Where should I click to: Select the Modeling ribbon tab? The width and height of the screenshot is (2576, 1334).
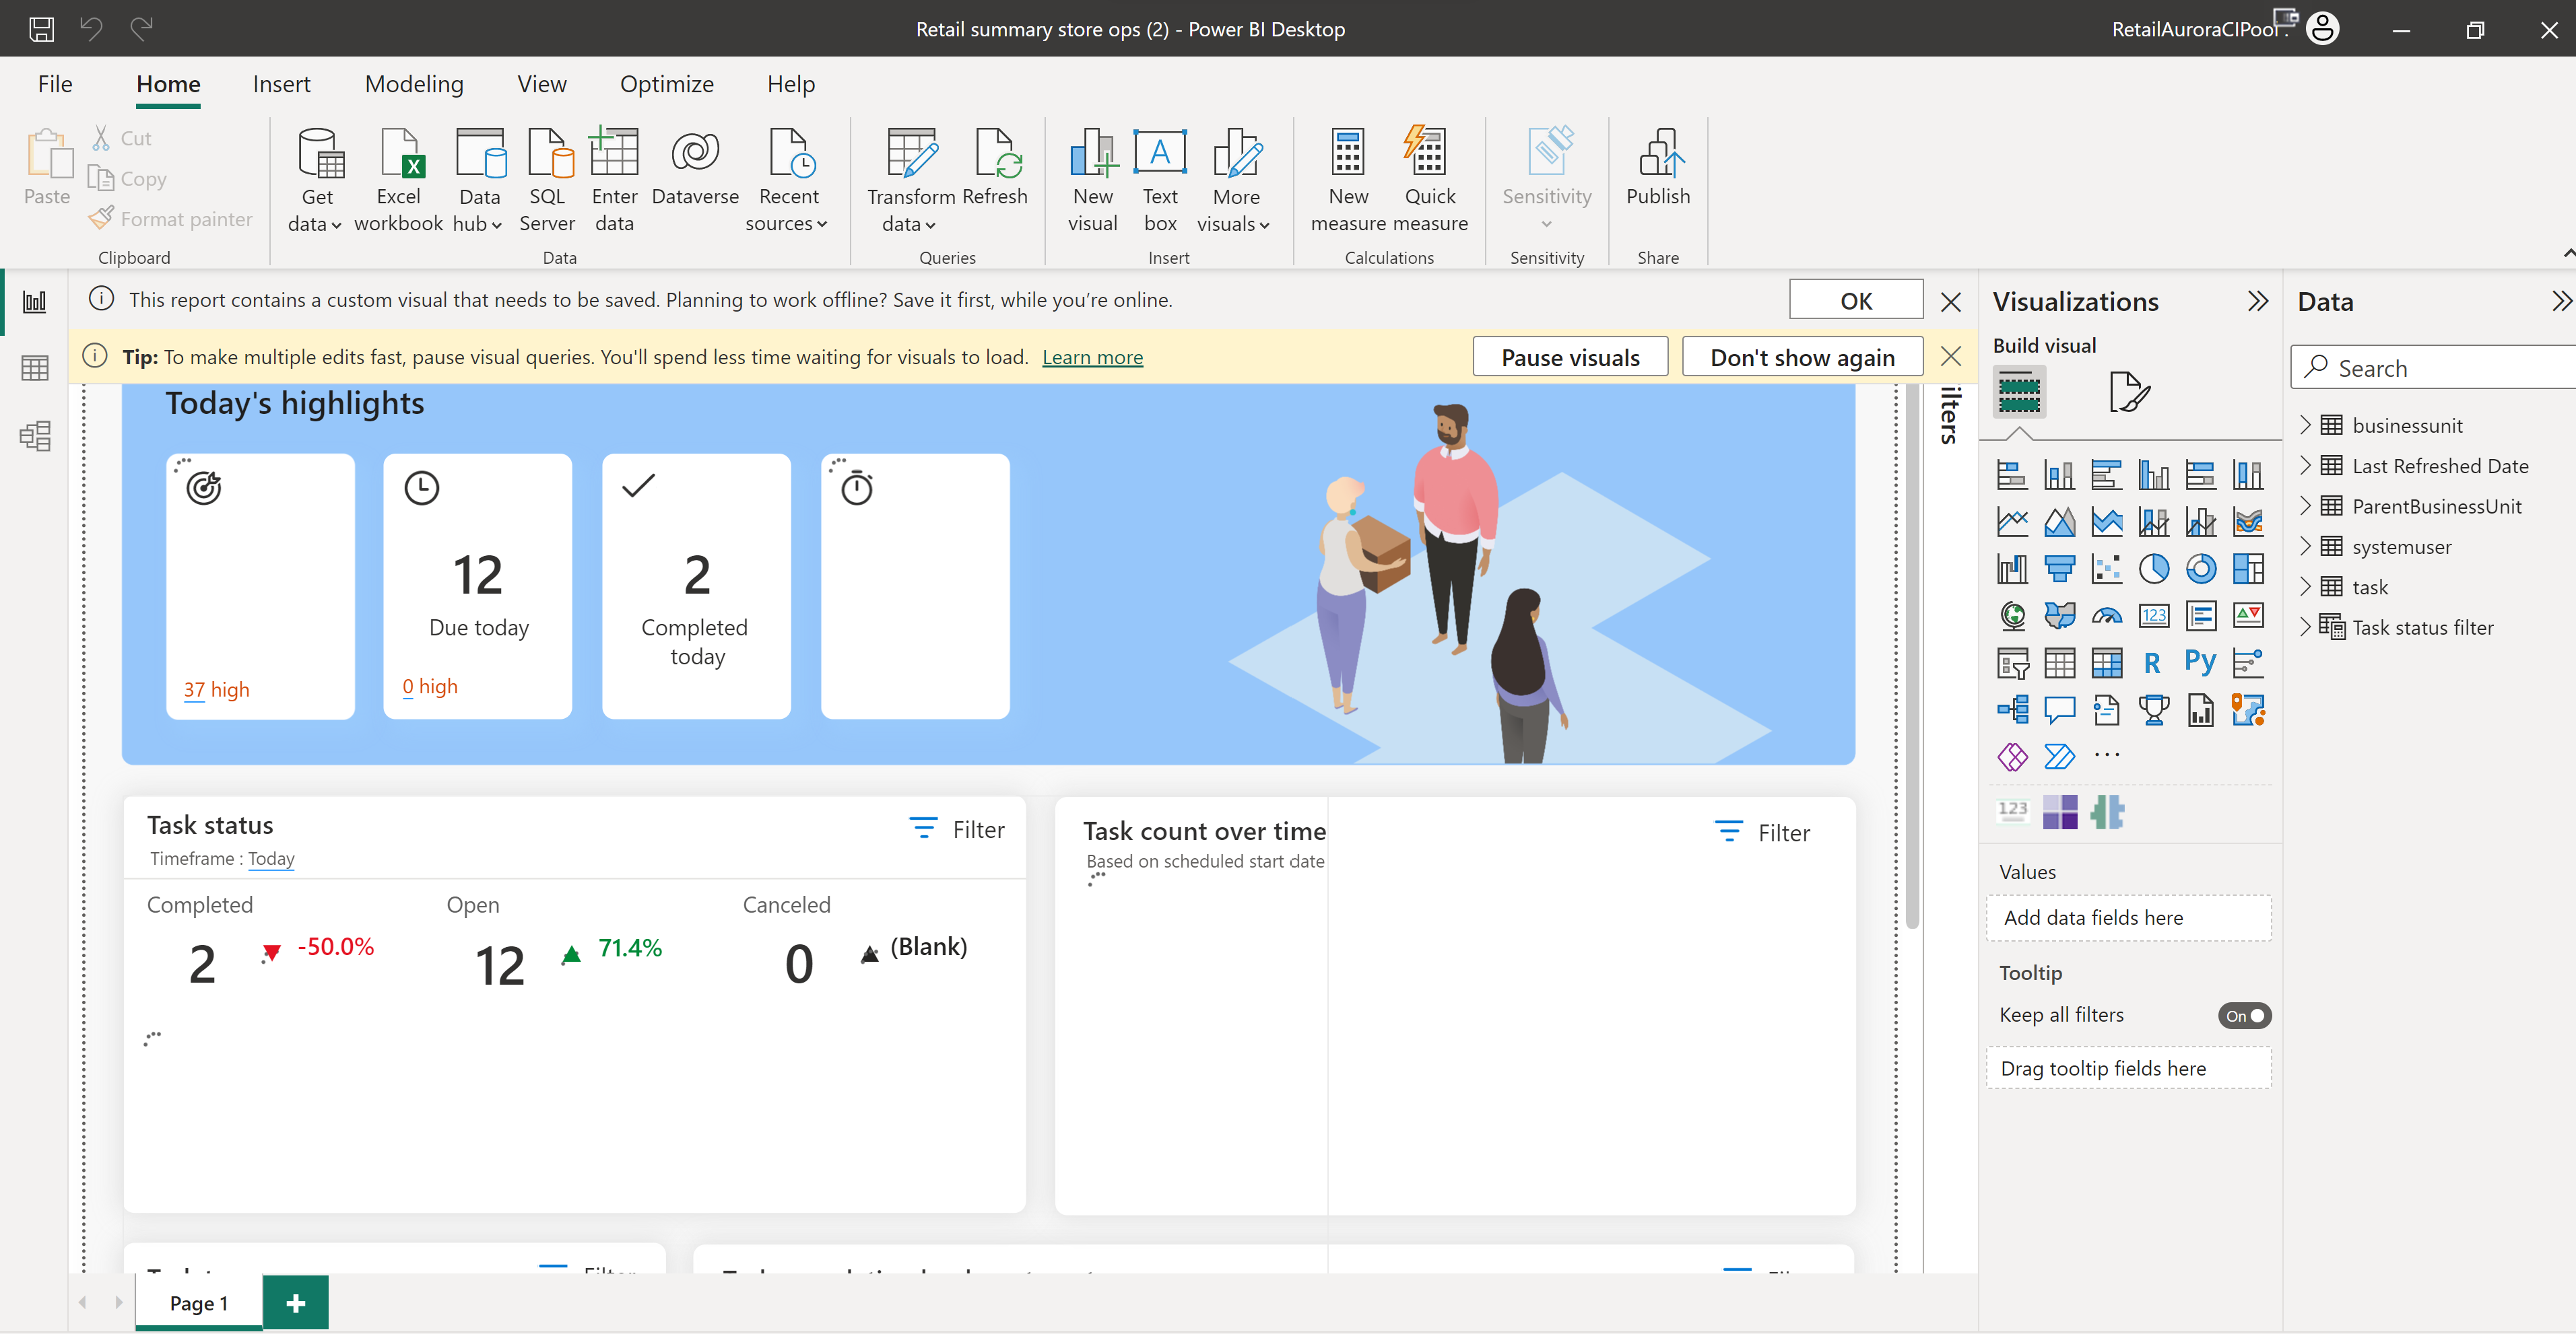click(x=412, y=80)
